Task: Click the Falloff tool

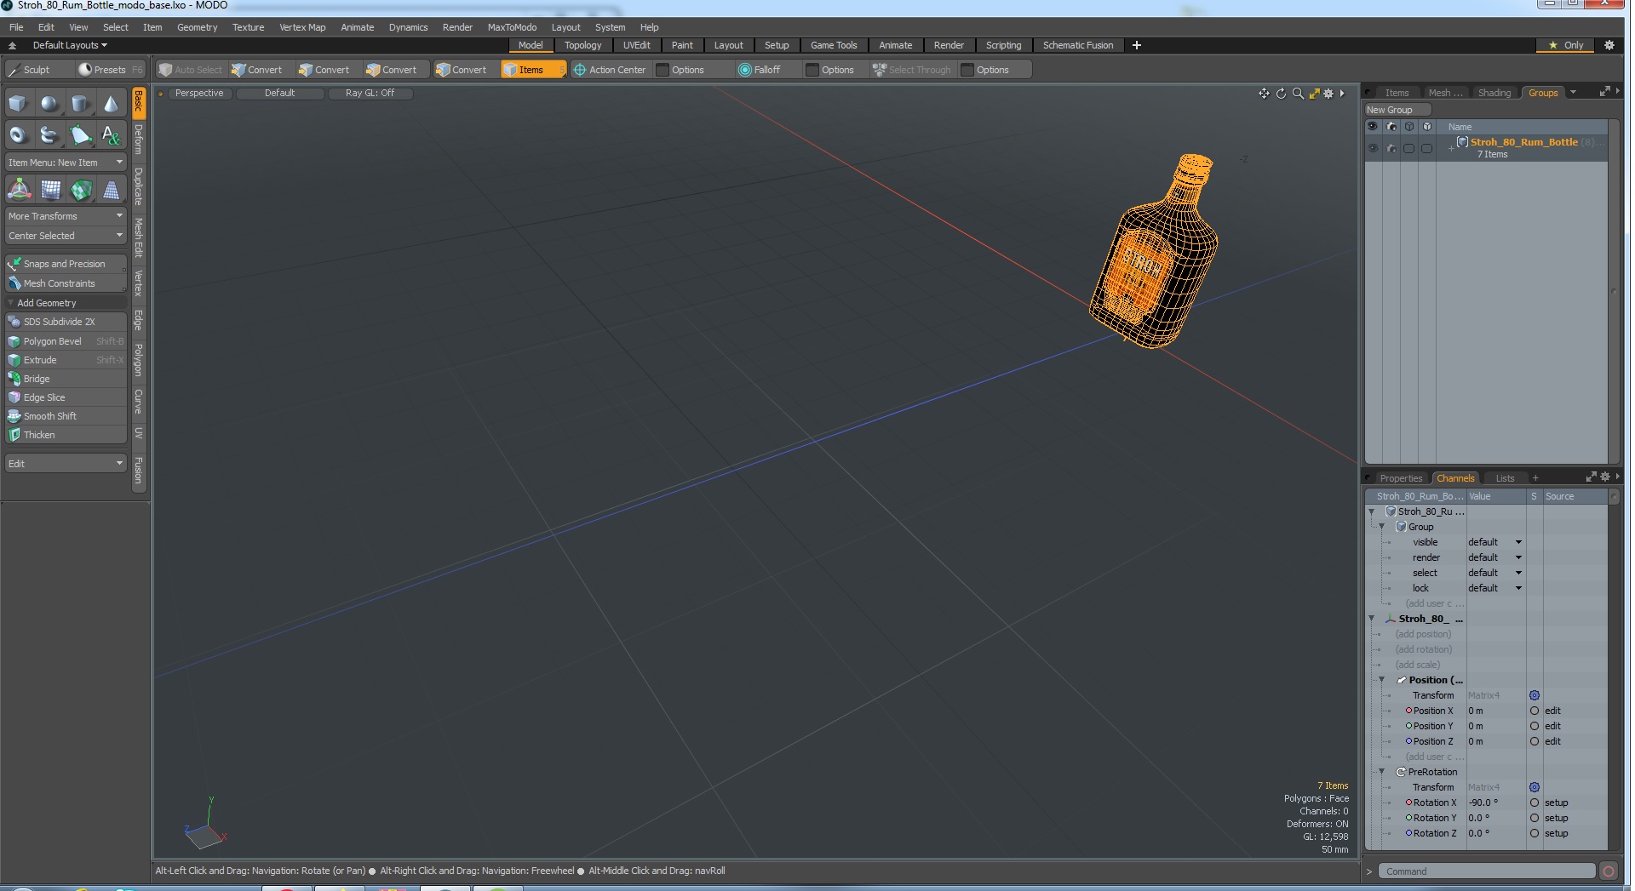Action: tap(760, 70)
